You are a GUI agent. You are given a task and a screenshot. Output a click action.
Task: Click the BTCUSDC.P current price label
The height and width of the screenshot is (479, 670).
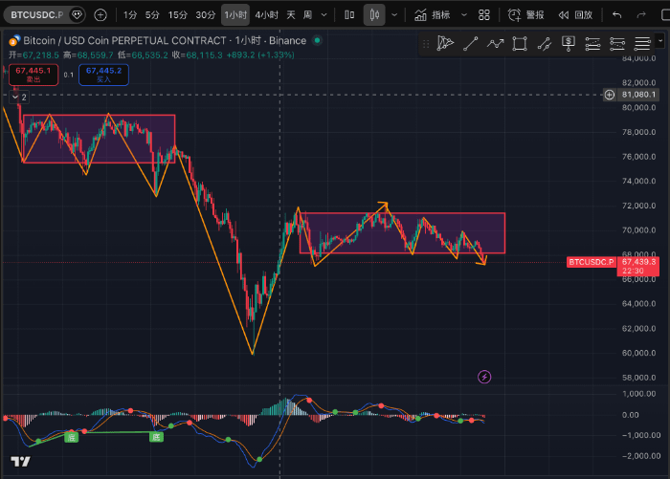(591, 261)
